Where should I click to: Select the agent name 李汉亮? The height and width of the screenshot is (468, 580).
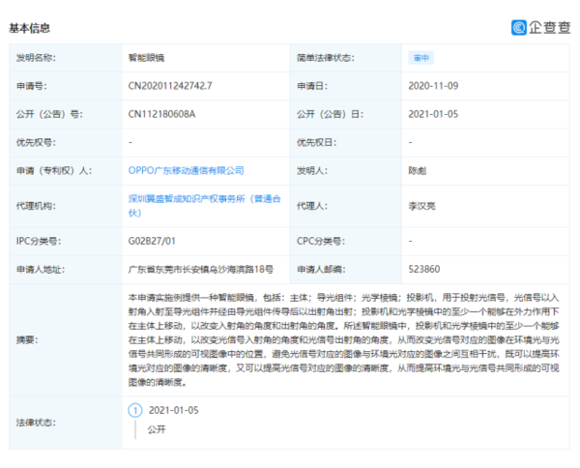421,206
